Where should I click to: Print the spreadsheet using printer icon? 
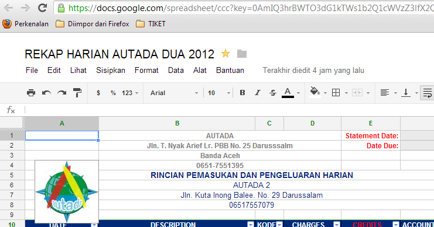tap(31, 93)
